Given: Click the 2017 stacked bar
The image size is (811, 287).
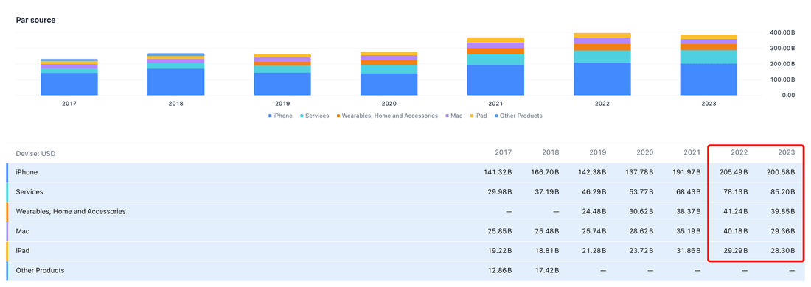Looking at the screenshot, I should 69,77.
